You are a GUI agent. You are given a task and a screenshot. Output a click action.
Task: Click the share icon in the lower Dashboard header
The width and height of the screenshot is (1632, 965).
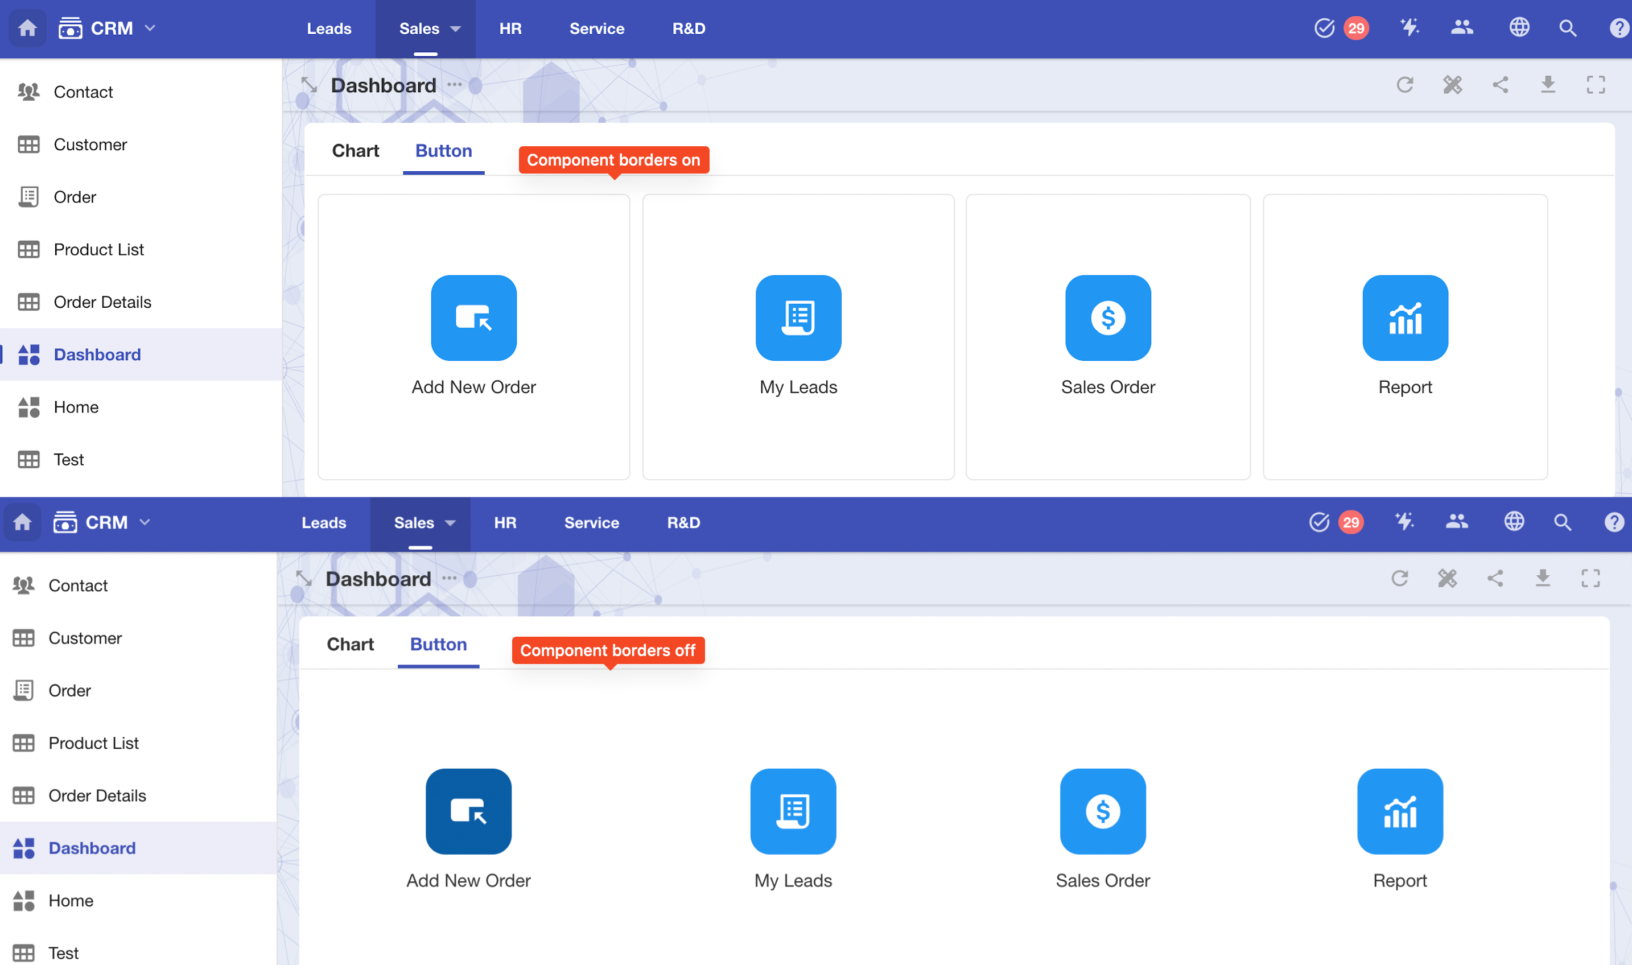pyautogui.click(x=1495, y=578)
